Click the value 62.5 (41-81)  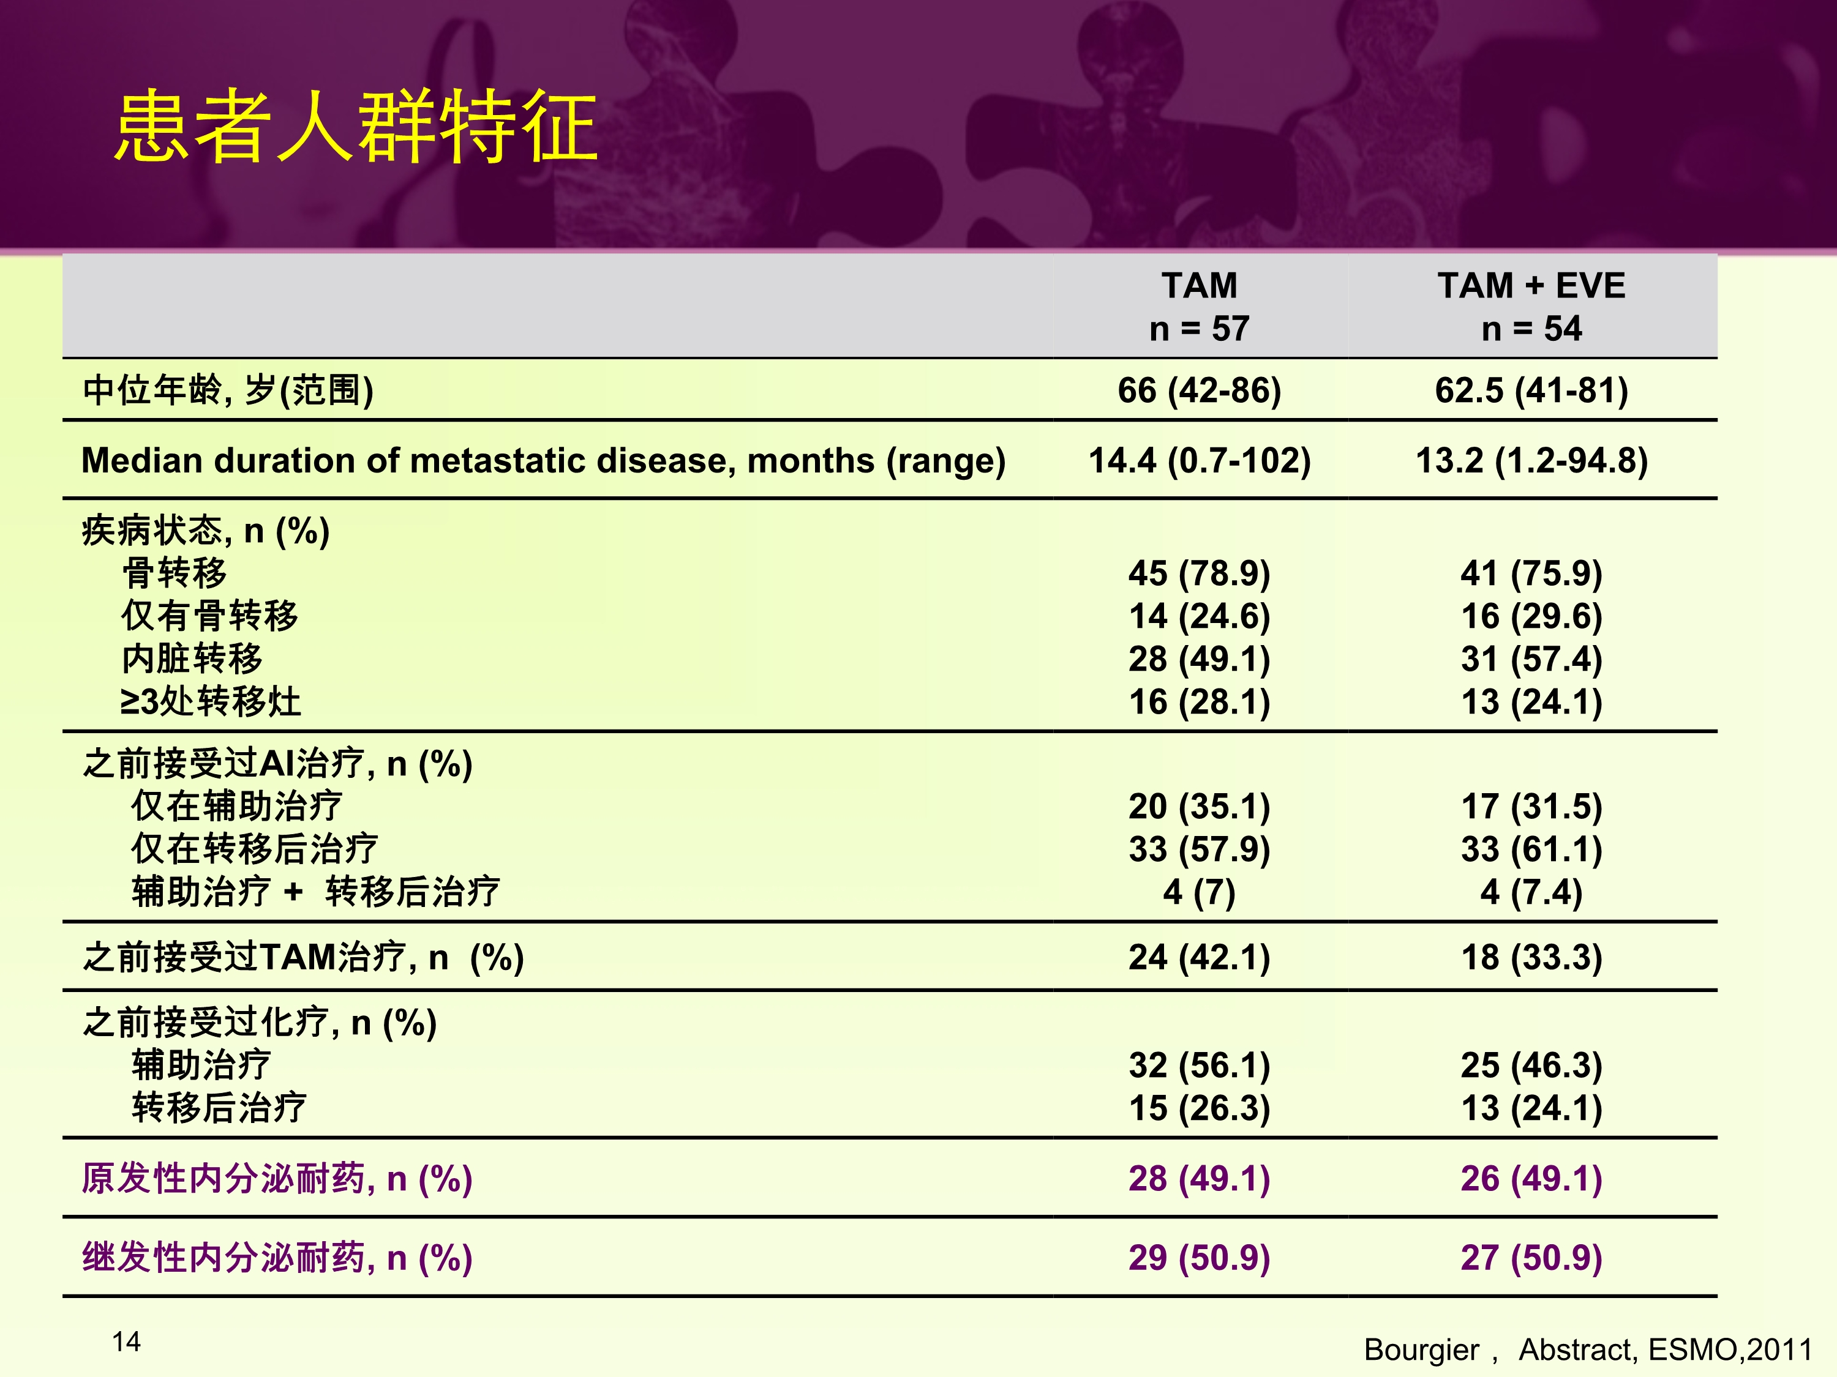pos(1531,390)
